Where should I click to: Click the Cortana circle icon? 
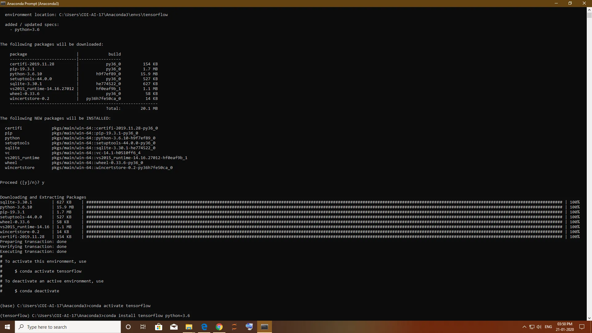pyautogui.click(x=128, y=327)
